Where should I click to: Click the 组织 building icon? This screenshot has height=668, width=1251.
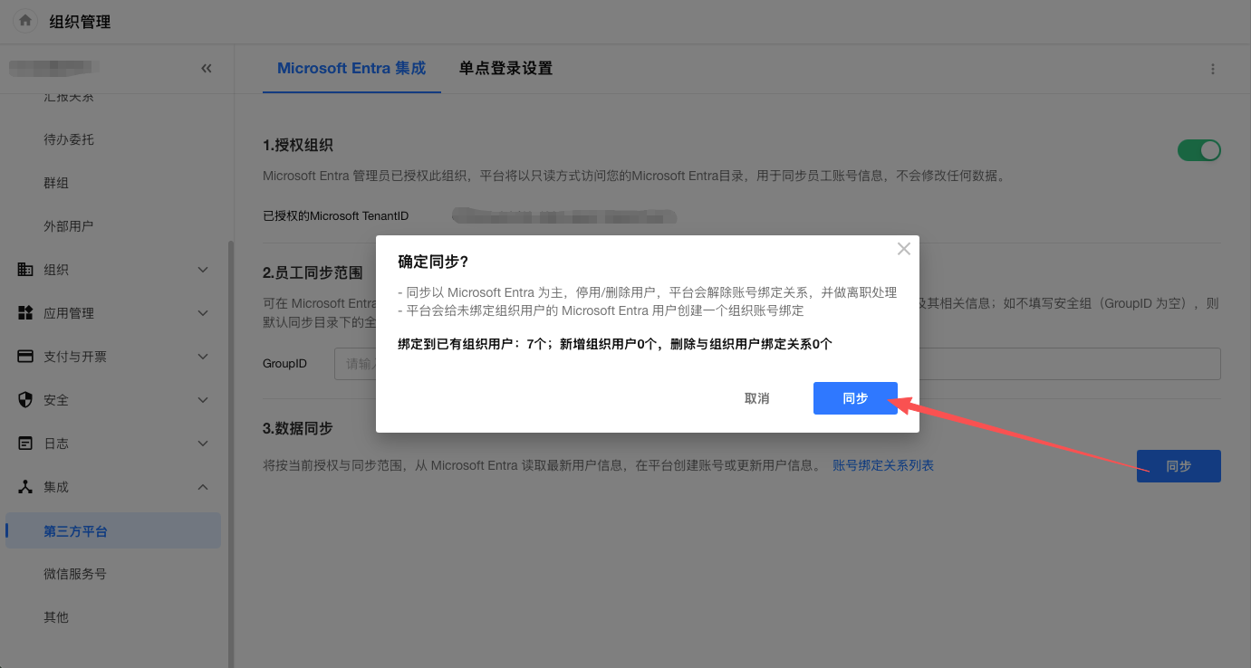coord(25,270)
